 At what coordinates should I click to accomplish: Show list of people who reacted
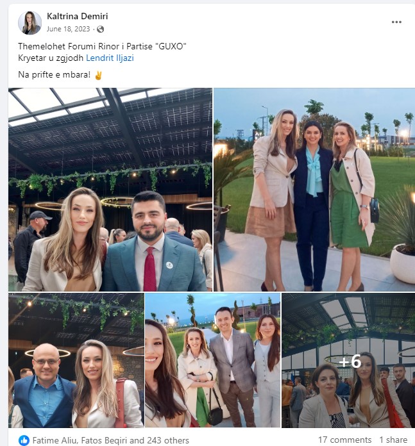(x=104, y=440)
